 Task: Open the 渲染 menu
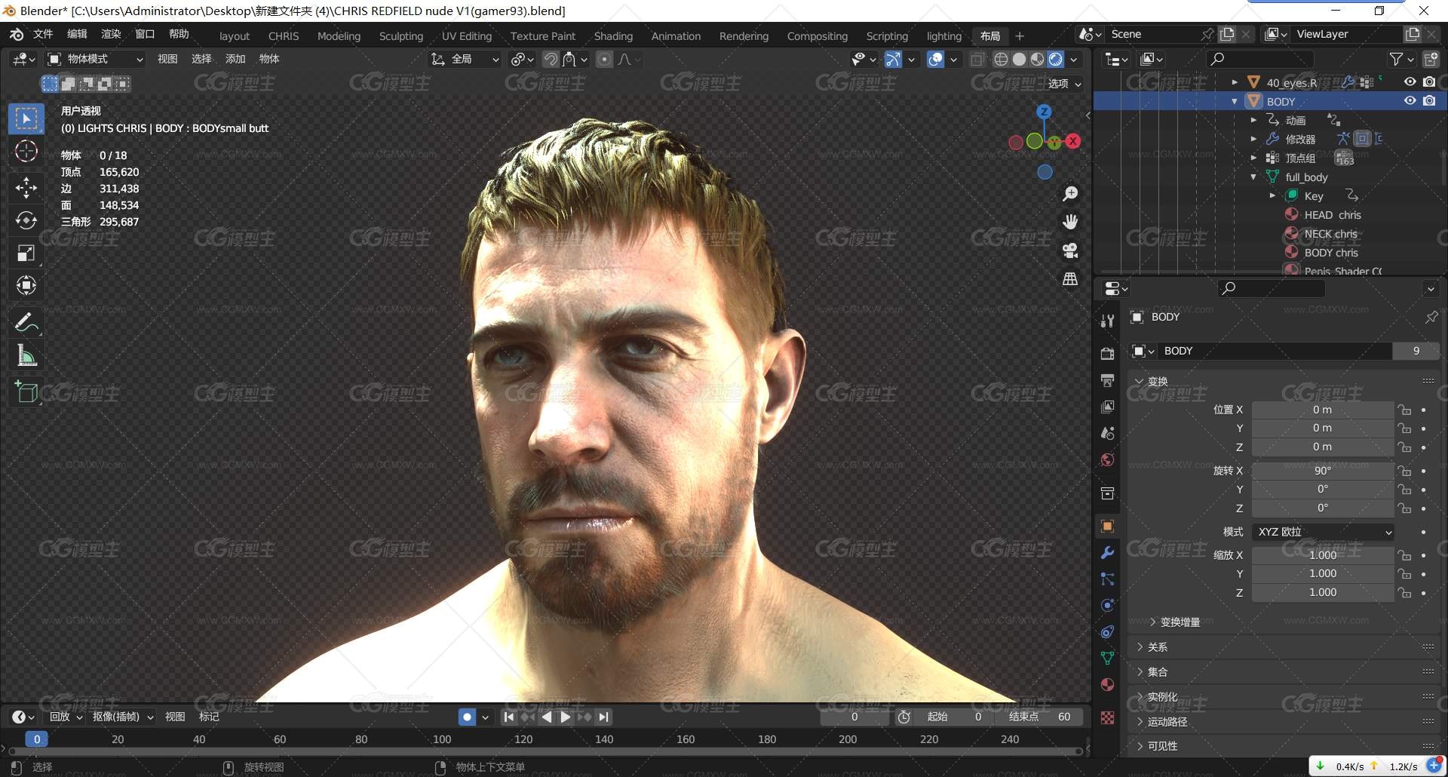(111, 34)
